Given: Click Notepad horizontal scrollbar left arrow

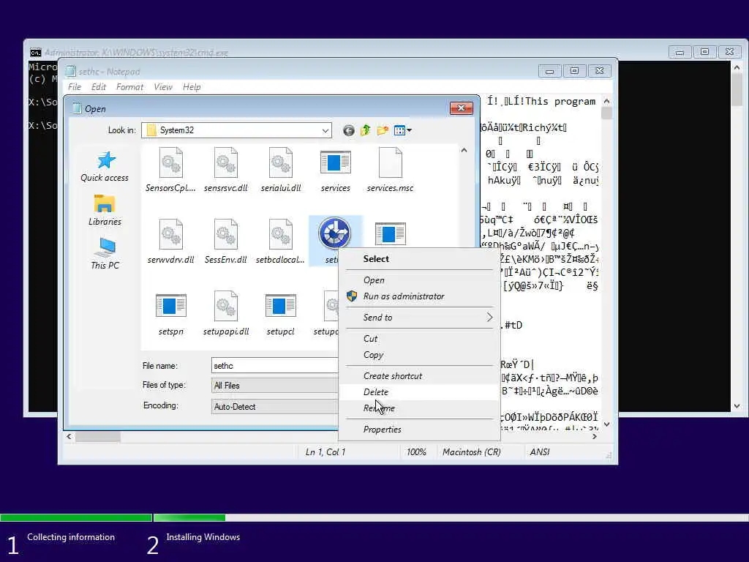Looking at the screenshot, I should tap(69, 436).
